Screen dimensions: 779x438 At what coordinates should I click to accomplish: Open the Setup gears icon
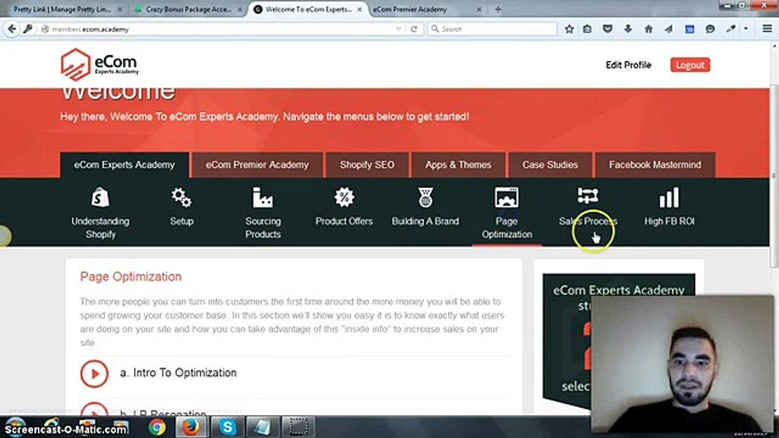181,197
